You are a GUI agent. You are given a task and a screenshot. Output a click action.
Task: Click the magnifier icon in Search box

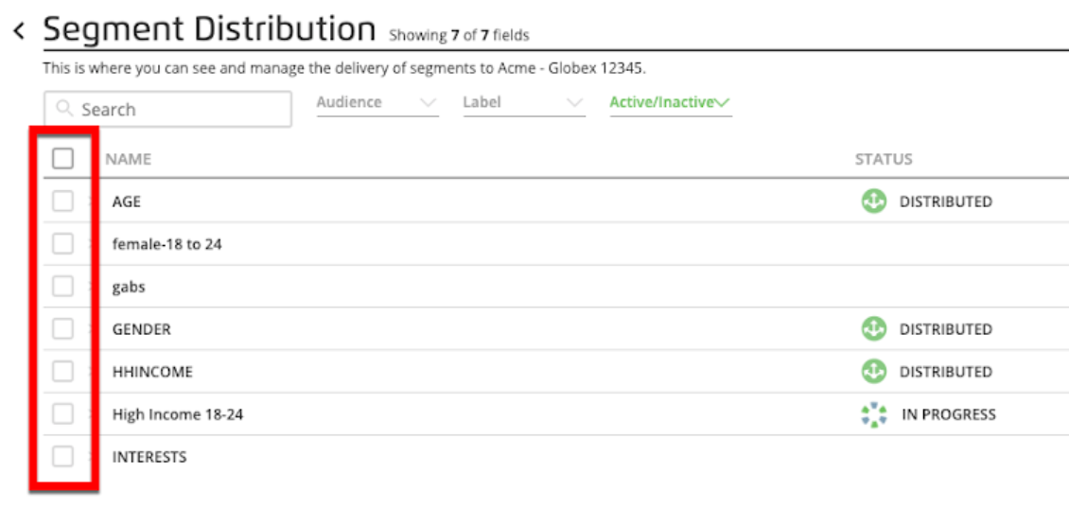tap(64, 109)
